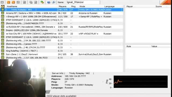Click the Value column header
Viewport: 172px width, 97px height.
[154, 46]
